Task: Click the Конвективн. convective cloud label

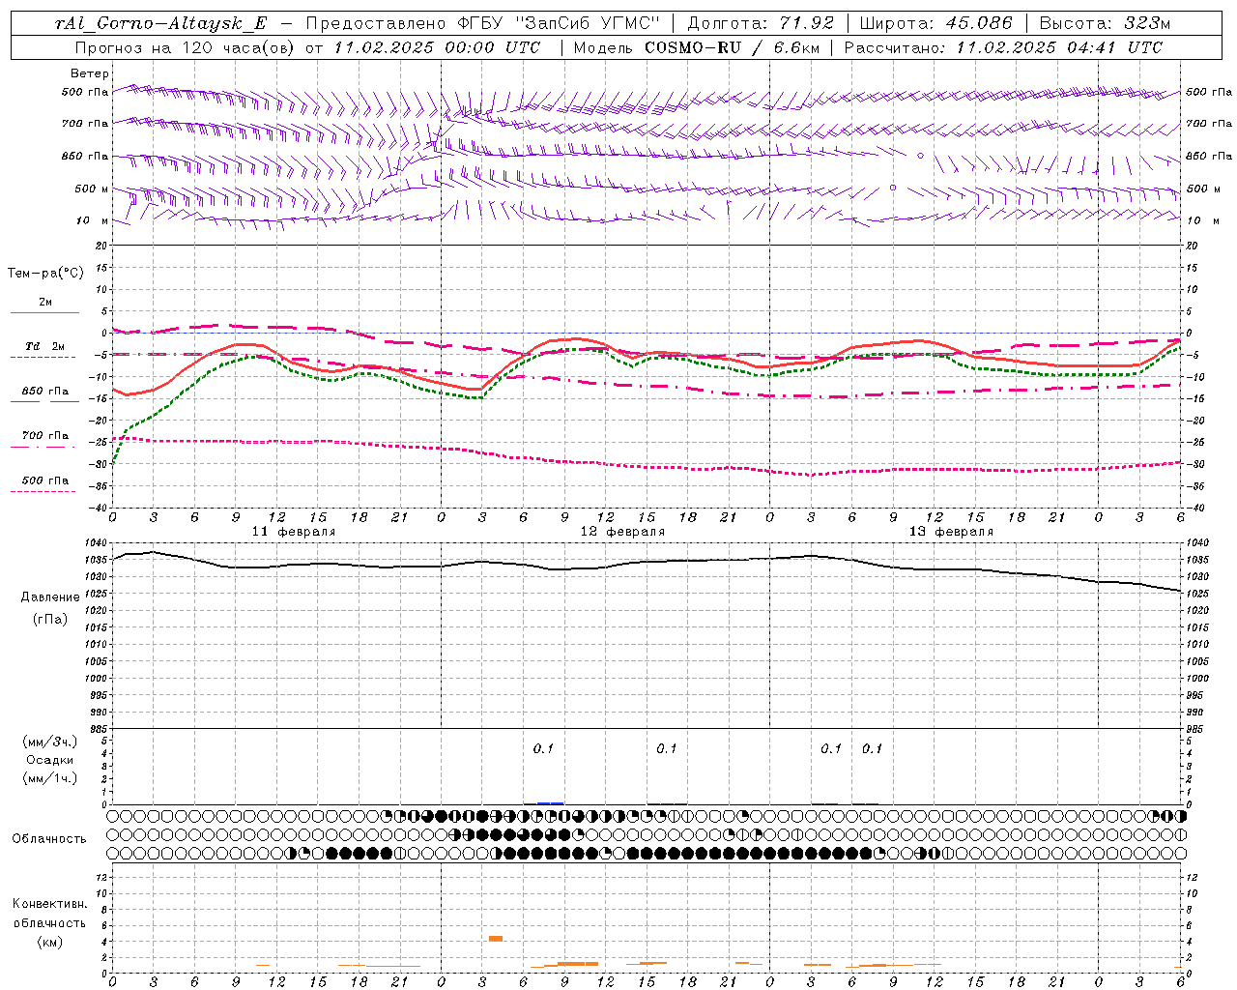Action: (49, 904)
